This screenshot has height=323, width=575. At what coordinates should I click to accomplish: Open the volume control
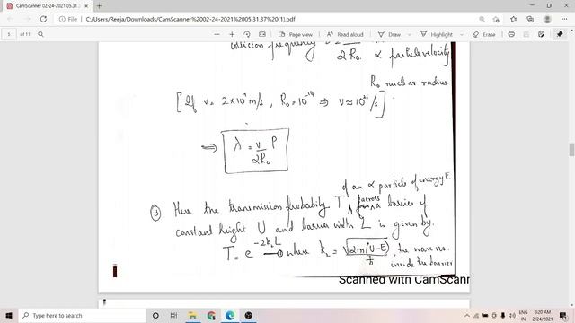[512, 315]
